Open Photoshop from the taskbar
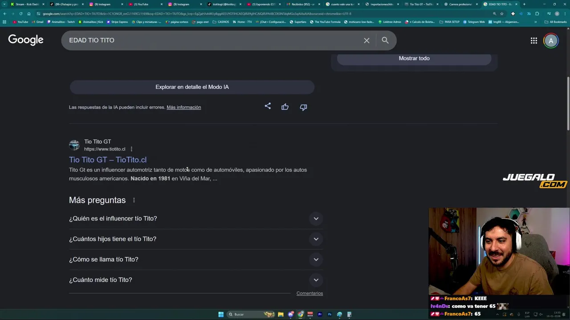 tap(330, 314)
